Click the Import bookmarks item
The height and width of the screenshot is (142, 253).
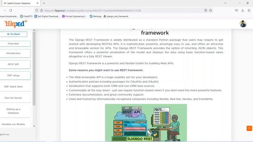9,16
